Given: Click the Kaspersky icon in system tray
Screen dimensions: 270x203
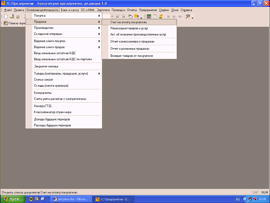Looking at the screenshot, I should point(255,199).
